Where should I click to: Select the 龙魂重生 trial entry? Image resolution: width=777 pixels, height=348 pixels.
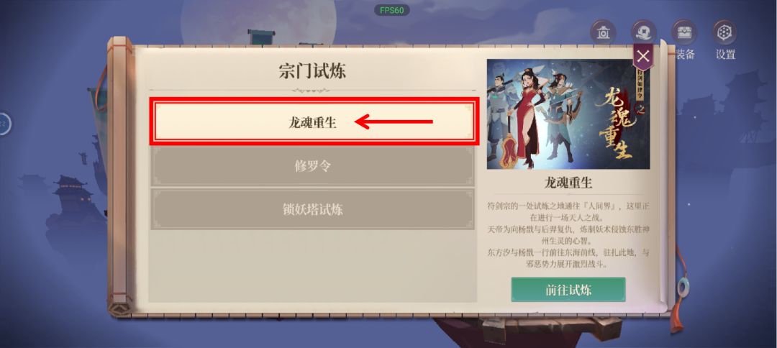(313, 122)
